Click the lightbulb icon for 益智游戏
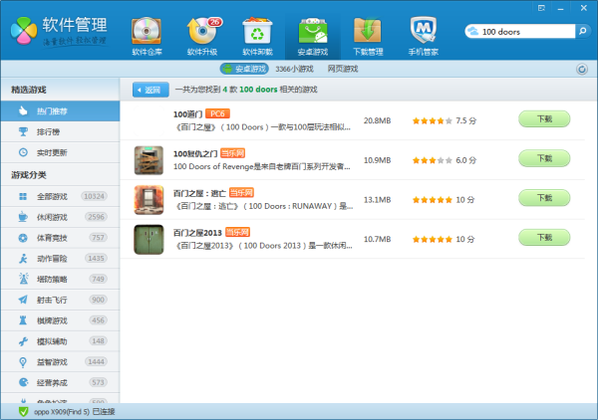Viewport: 598px width, 420px height. pyautogui.click(x=23, y=362)
